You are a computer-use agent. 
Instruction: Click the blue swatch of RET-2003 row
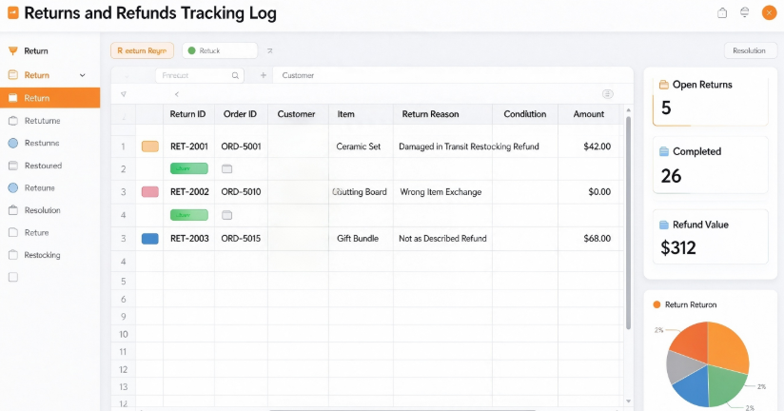pos(150,239)
